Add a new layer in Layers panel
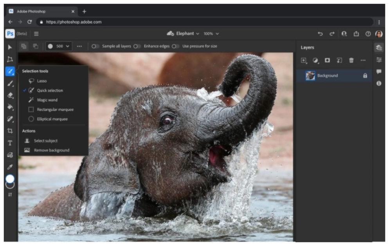The width and height of the screenshot is (389, 246). pyautogui.click(x=304, y=61)
